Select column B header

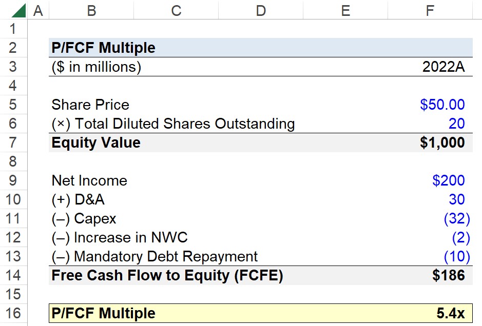tap(91, 10)
